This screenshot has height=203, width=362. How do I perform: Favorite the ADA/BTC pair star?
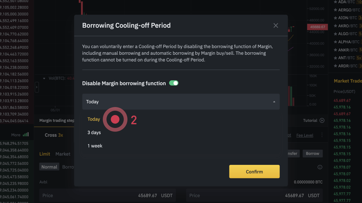[336, 2]
